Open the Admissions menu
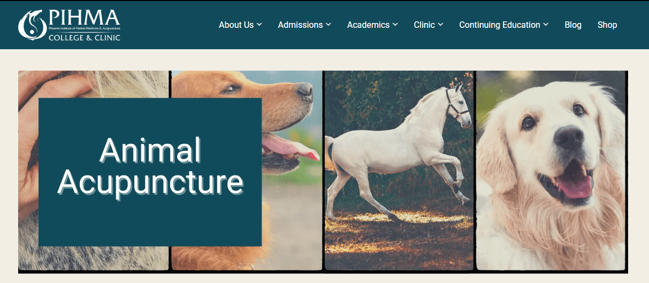Screen dimensions: 649x283 point(304,25)
